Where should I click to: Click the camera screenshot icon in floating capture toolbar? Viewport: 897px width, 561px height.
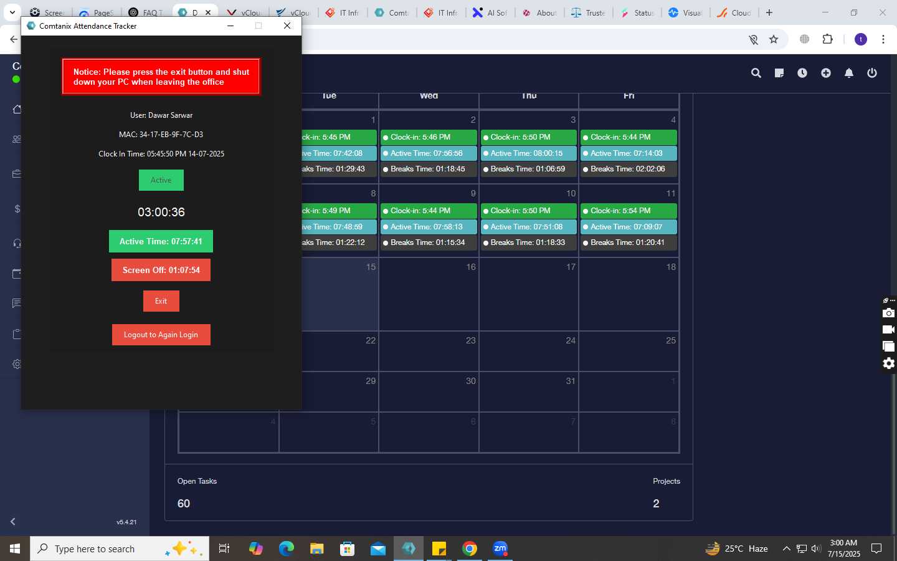(889, 313)
